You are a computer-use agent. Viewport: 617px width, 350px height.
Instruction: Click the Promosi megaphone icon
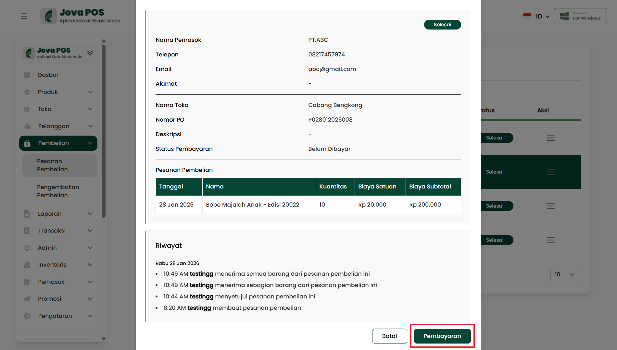point(27,299)
